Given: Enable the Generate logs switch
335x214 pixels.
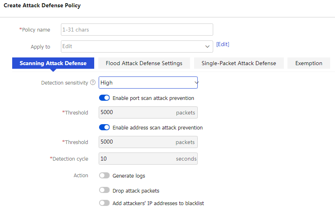Looking at the screenshot, I should coord(104,176).
